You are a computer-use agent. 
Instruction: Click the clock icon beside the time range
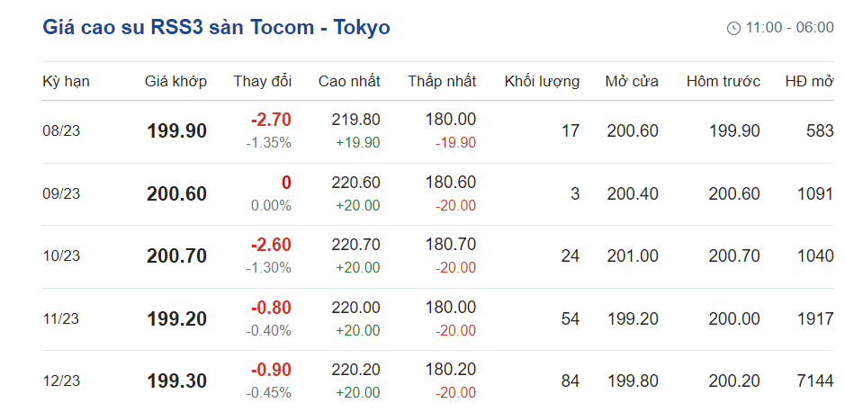coord(733,28)
